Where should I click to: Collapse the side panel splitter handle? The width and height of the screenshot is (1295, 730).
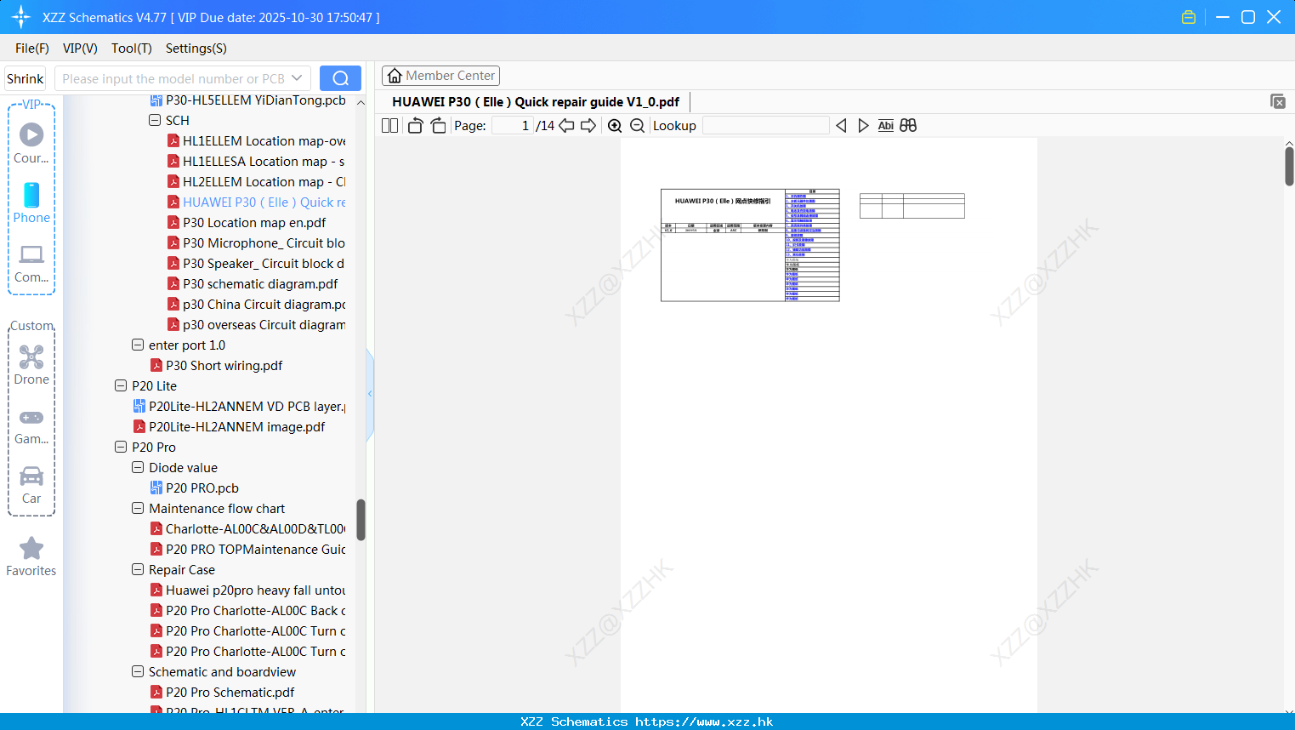pyautogui.click(x=370, y=394)
